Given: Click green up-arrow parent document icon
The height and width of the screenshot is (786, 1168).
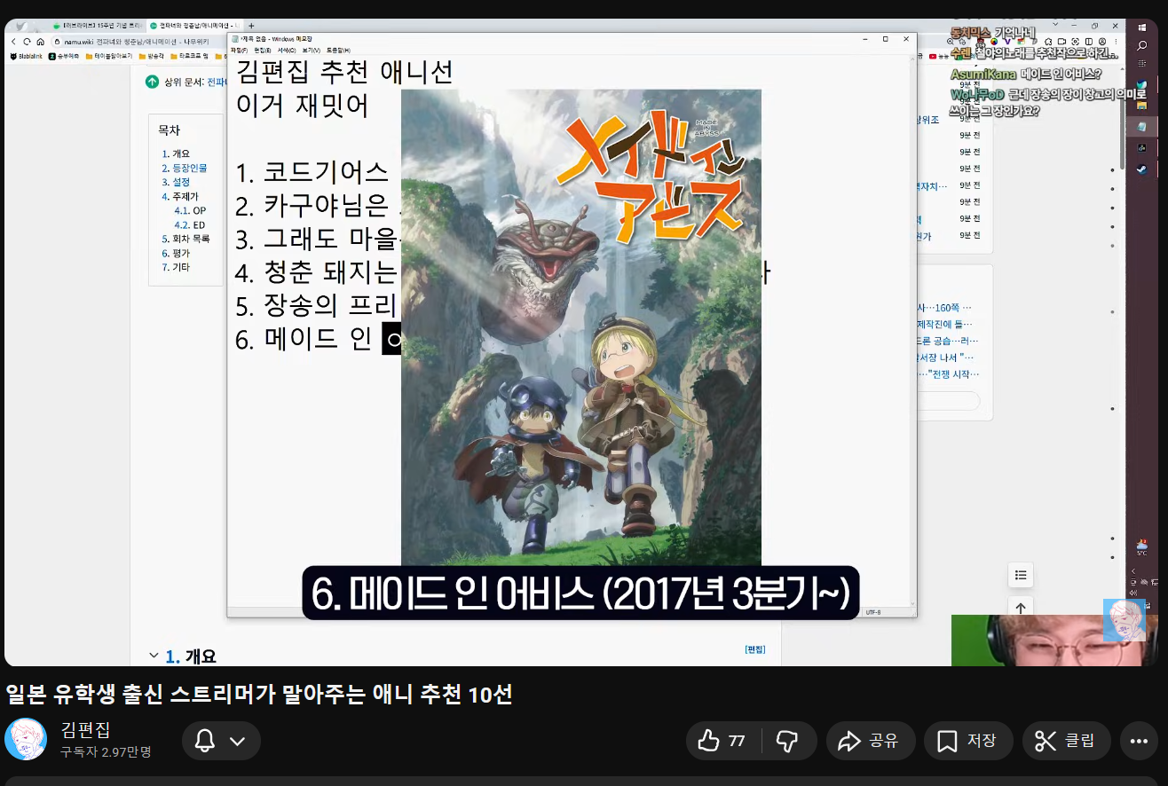Looking at the screenshot, I should click(153, 82).
